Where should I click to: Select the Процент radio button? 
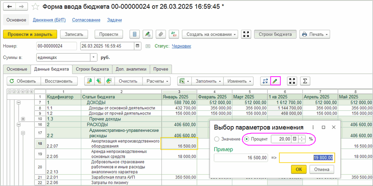(x=246, y=139)
